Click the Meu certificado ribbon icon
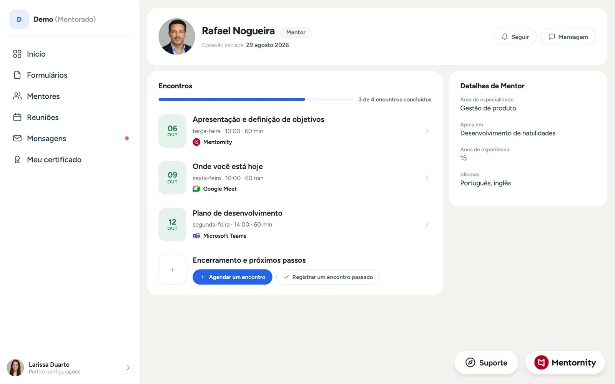The height and width of the screenshot is (384, 615). [x=17, y=159]
